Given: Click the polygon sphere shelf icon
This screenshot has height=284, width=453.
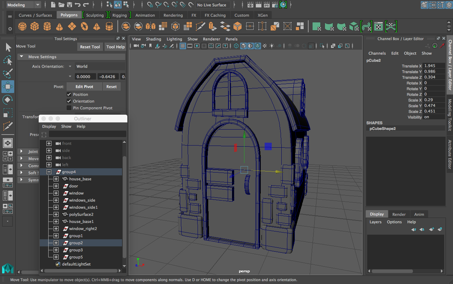Looking at the screenshot, I should [x=22, y=27].
